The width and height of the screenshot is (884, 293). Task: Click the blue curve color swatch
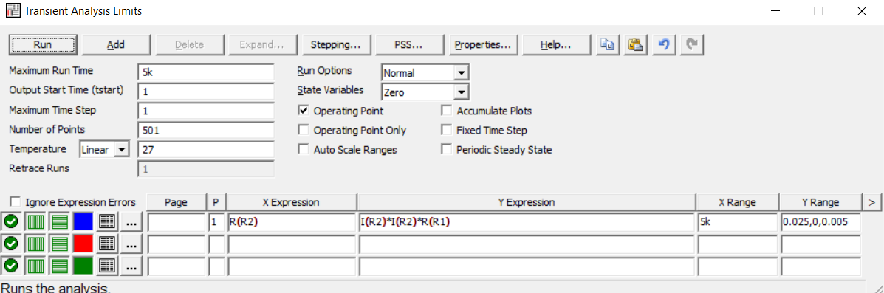83,222
